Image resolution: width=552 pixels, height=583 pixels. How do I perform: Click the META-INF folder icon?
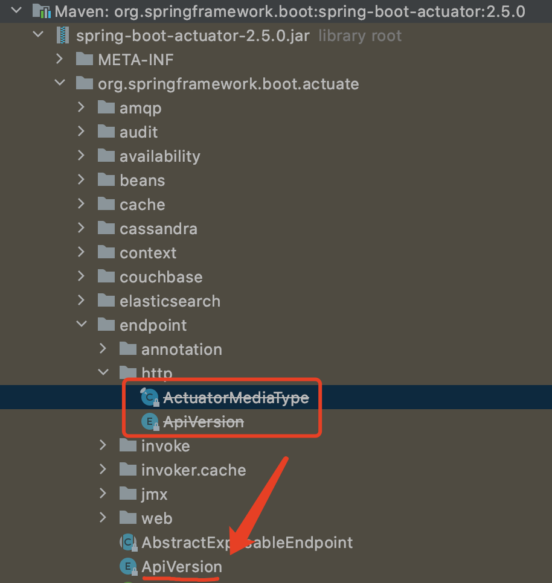[85, 59]
